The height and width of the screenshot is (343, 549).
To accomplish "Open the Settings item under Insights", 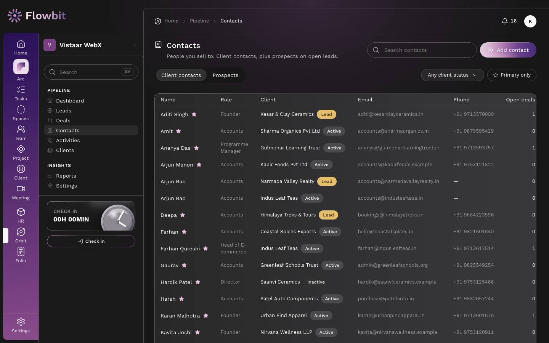I will click(x=91, y=186).
